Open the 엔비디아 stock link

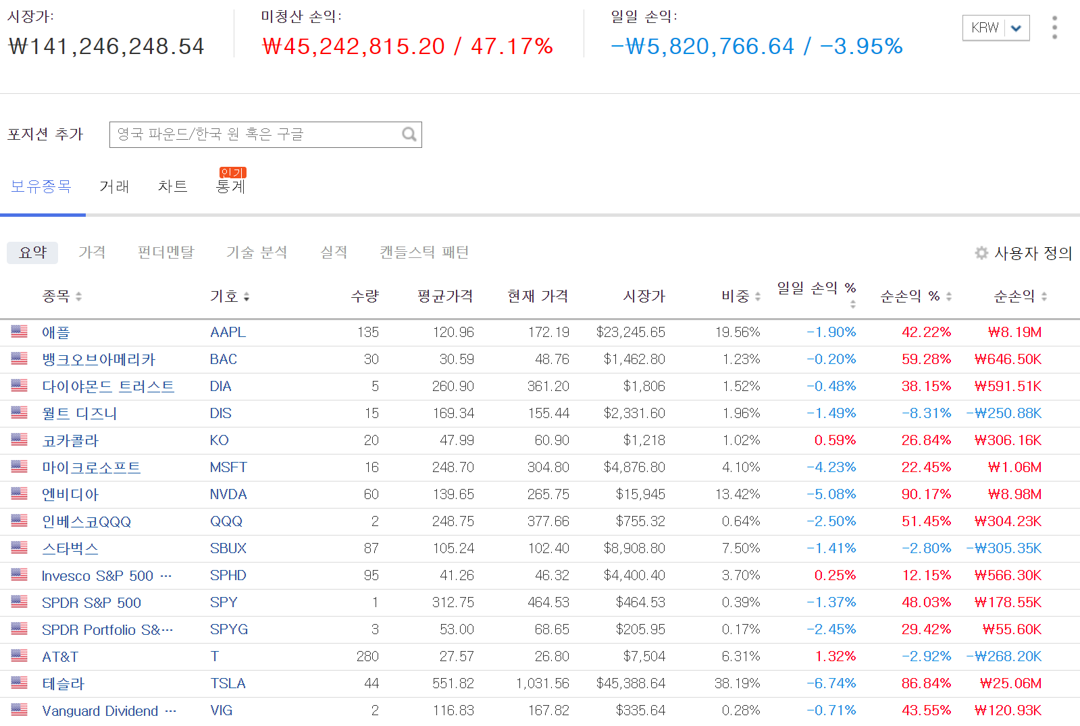point(70,494)
